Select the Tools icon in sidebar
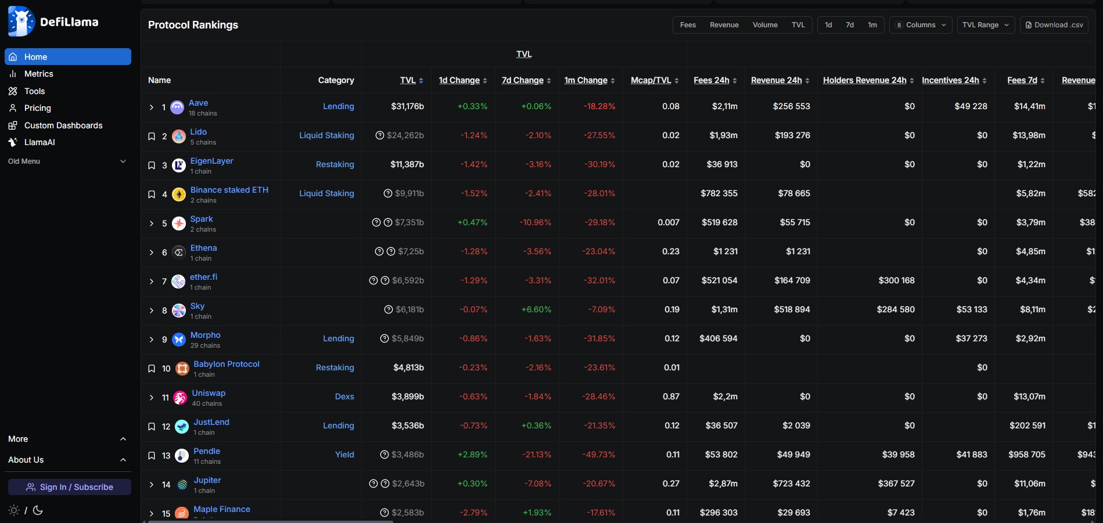This screenshot has height=523, width=1103. tap(12, 91)
